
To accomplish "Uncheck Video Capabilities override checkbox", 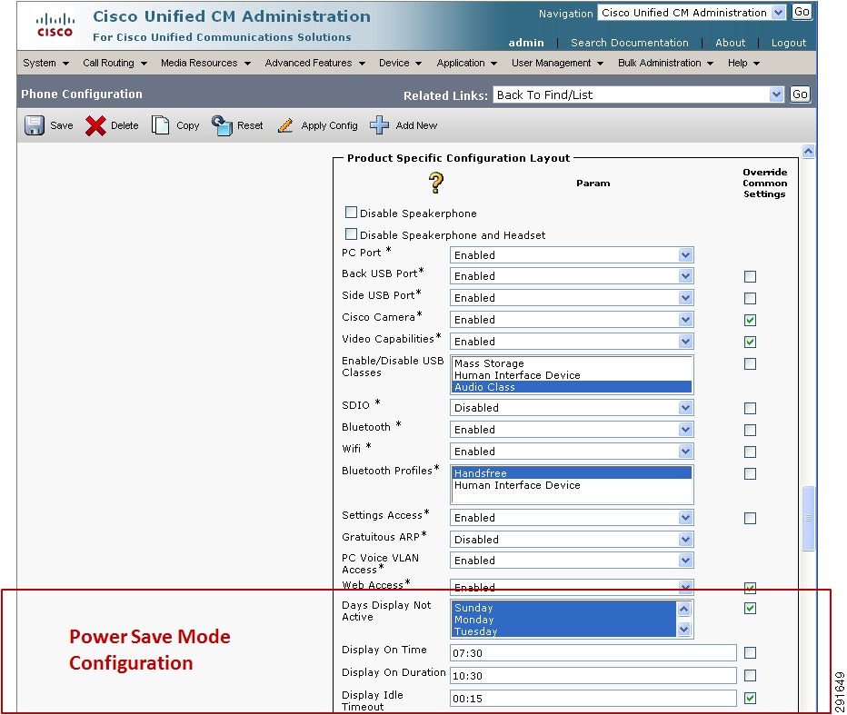I will click(750, 342).
